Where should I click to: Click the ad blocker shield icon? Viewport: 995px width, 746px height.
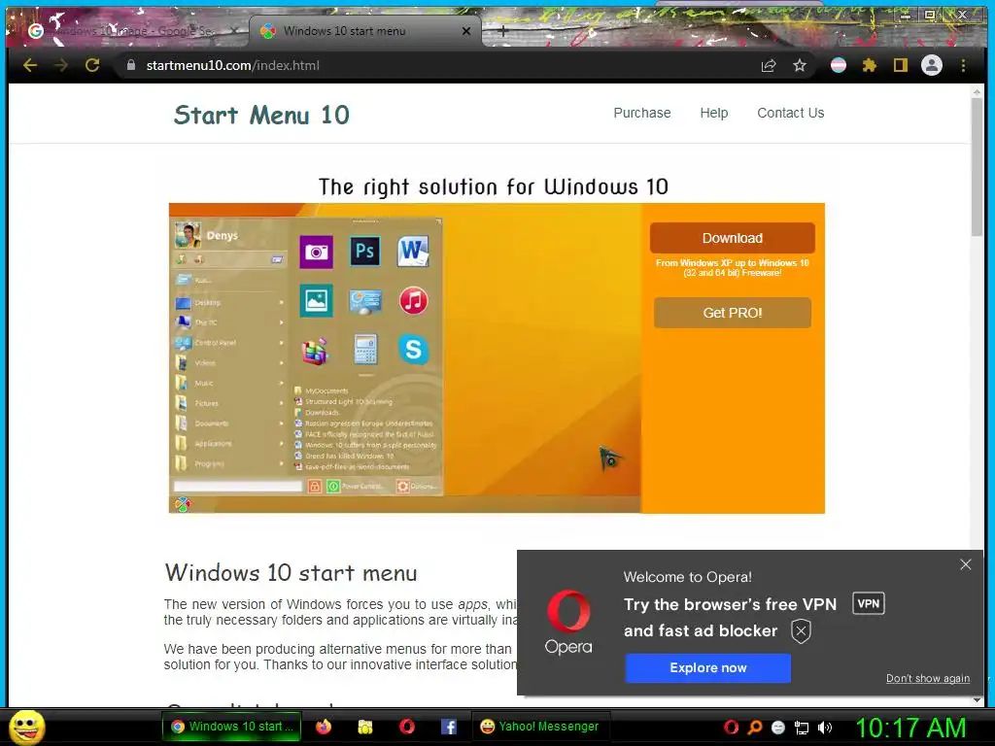(x=801, y=631)
